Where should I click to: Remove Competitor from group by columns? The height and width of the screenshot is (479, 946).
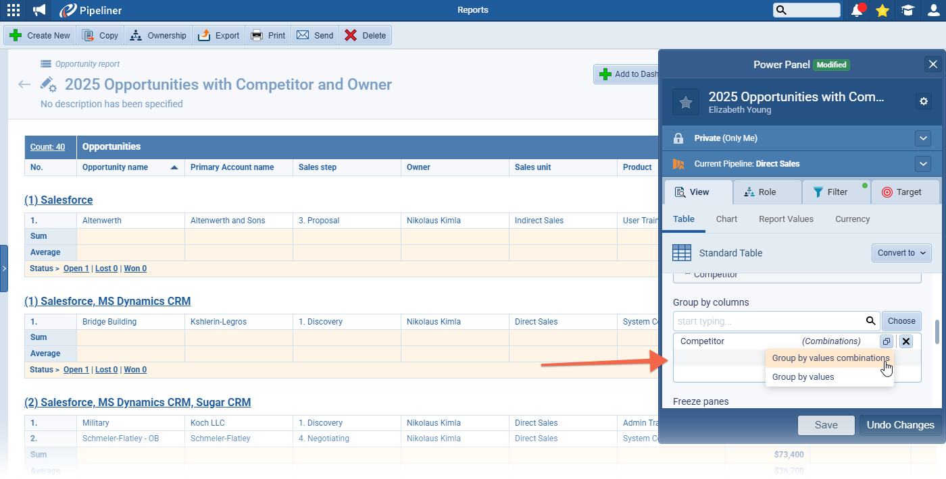pos(906,341)
